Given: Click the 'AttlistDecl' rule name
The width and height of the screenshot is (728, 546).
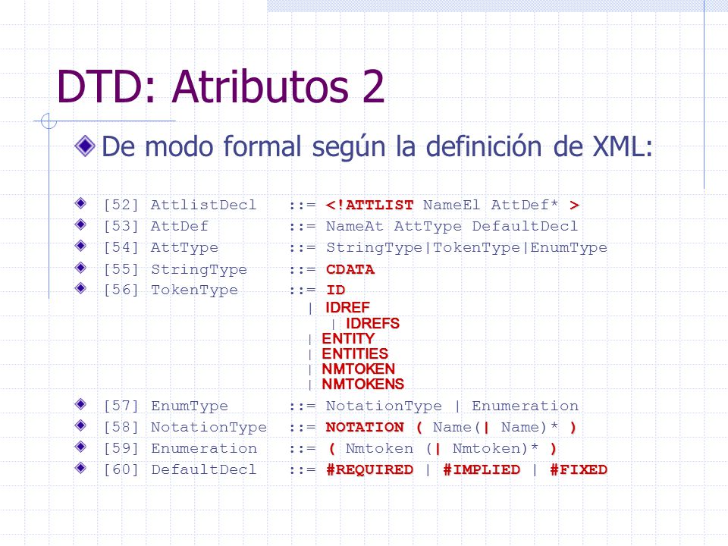Looking at the screenshot, I should [203, 205].
